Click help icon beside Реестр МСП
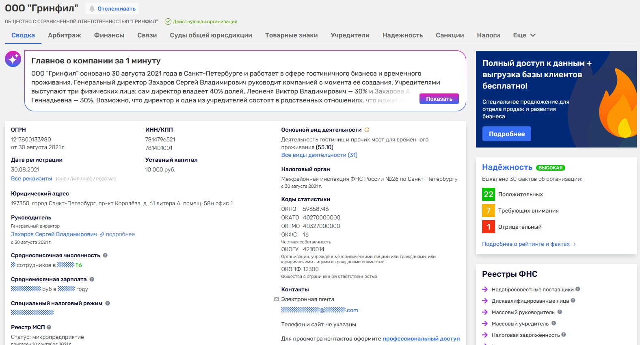Screen dimensions: 640x345 [49, 327]
